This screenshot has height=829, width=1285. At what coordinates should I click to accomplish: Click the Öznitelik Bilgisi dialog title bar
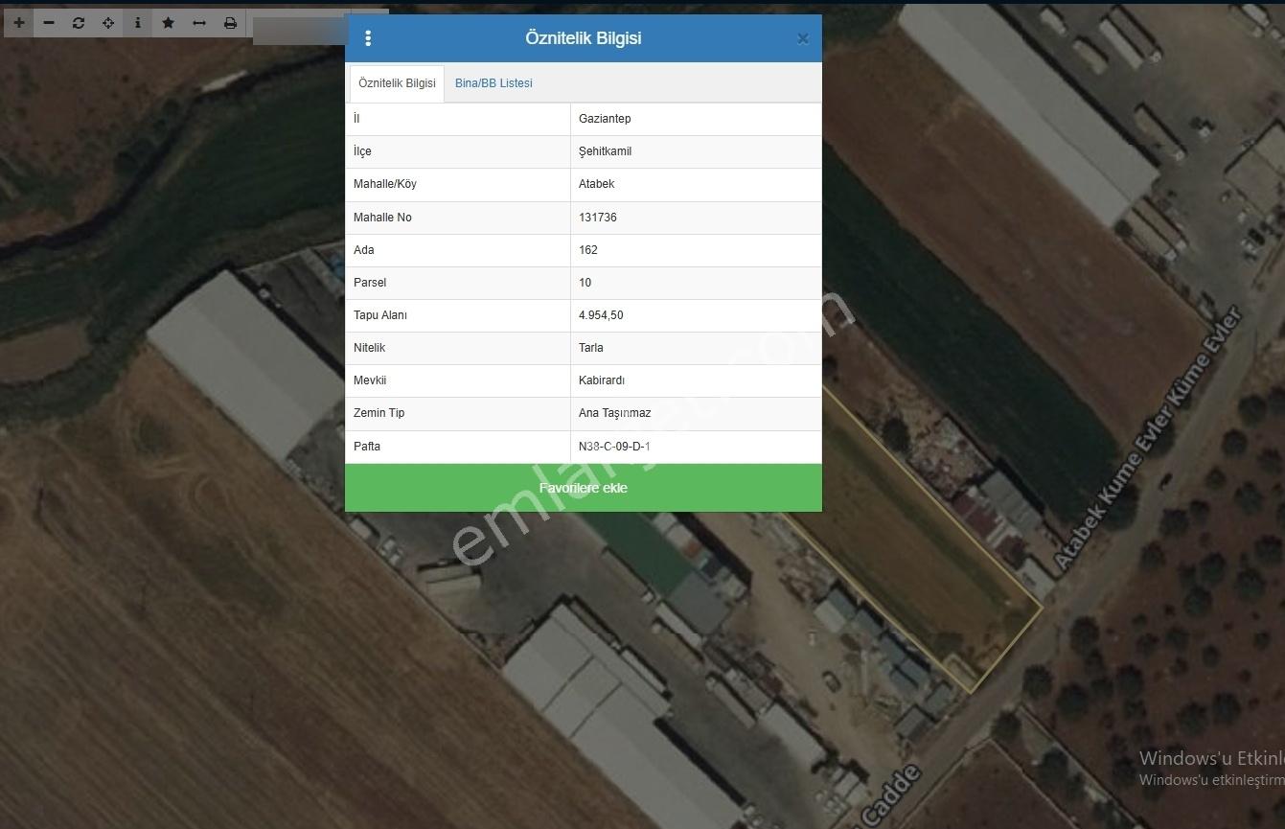[x=584, y=38]
